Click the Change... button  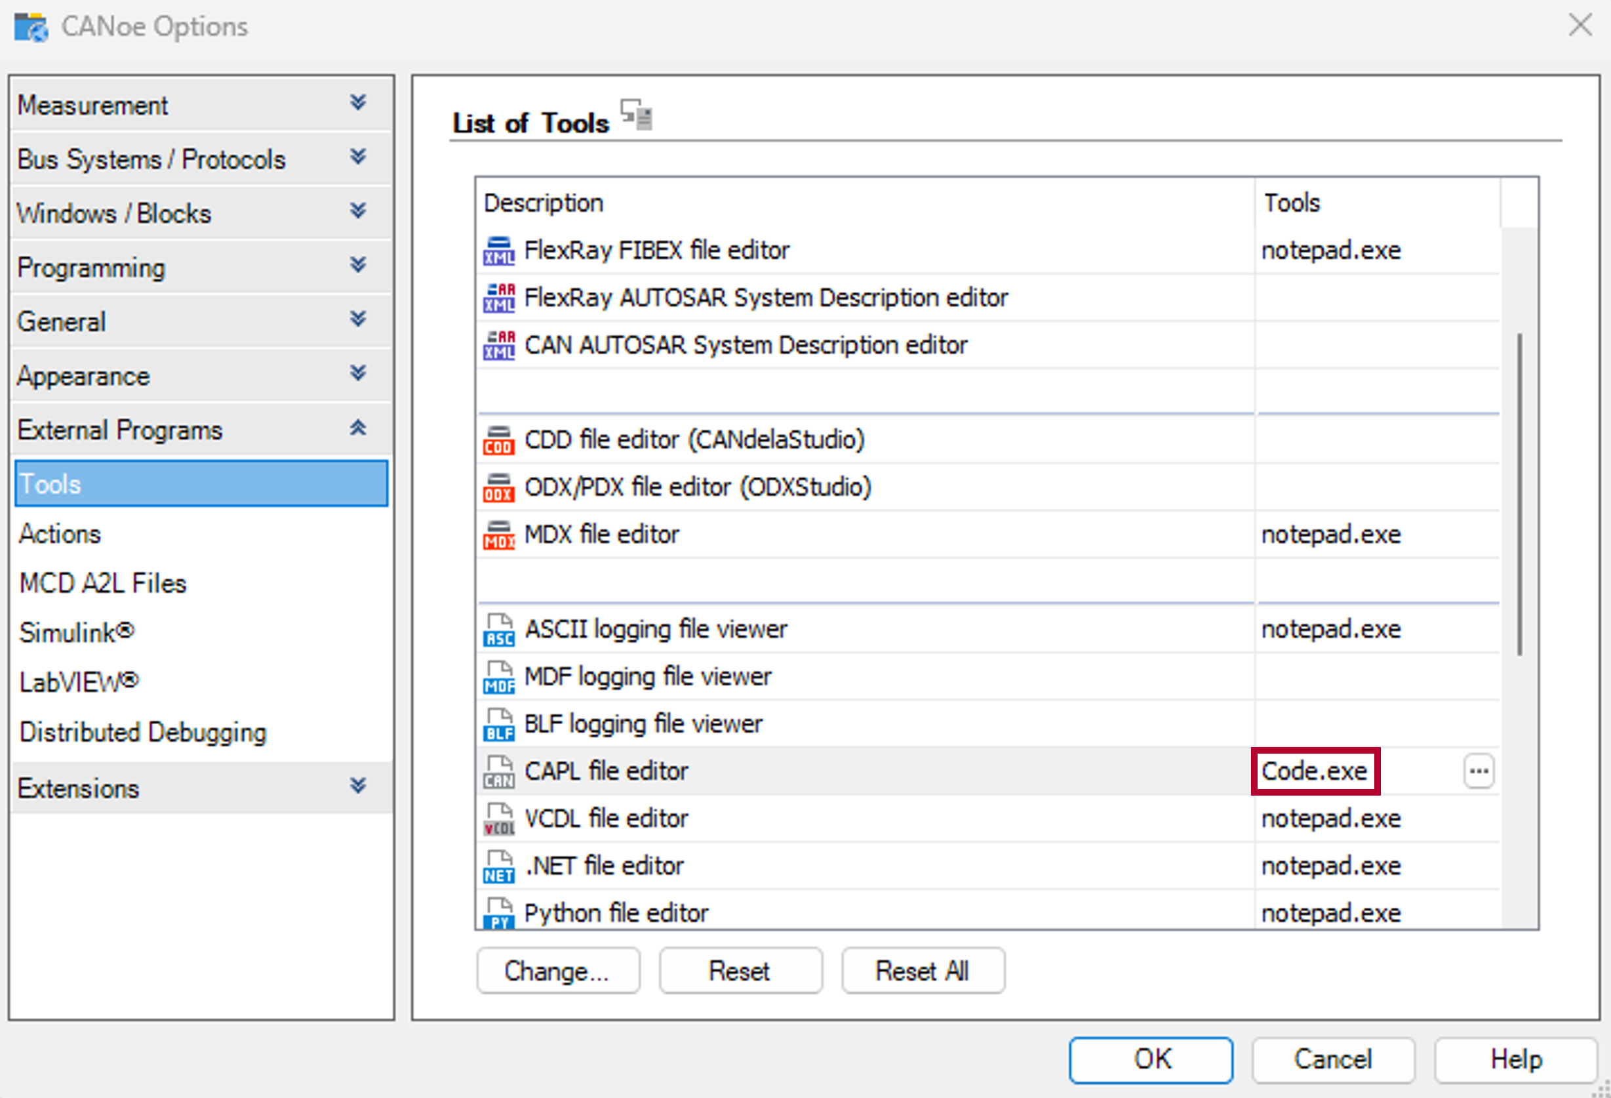tap(557, 971)
